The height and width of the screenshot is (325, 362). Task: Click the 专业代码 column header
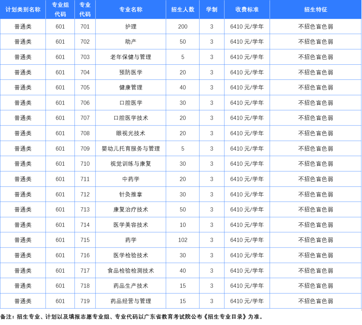pyautogui.click(x=85, y=9)
